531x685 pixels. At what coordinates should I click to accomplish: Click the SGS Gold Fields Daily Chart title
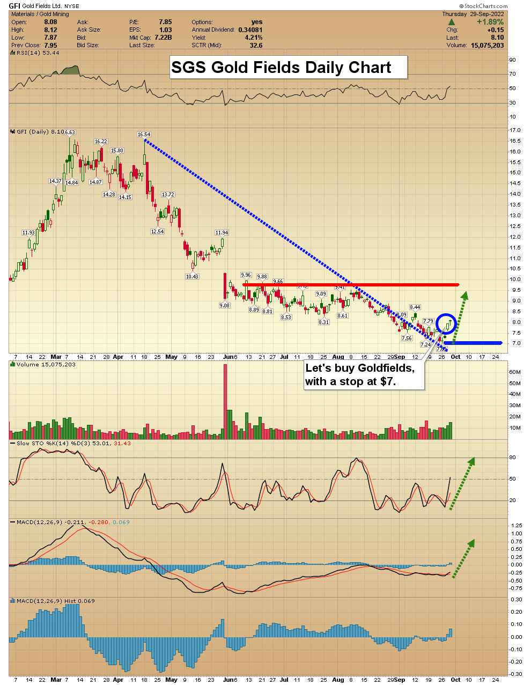(x=281, y=68)
